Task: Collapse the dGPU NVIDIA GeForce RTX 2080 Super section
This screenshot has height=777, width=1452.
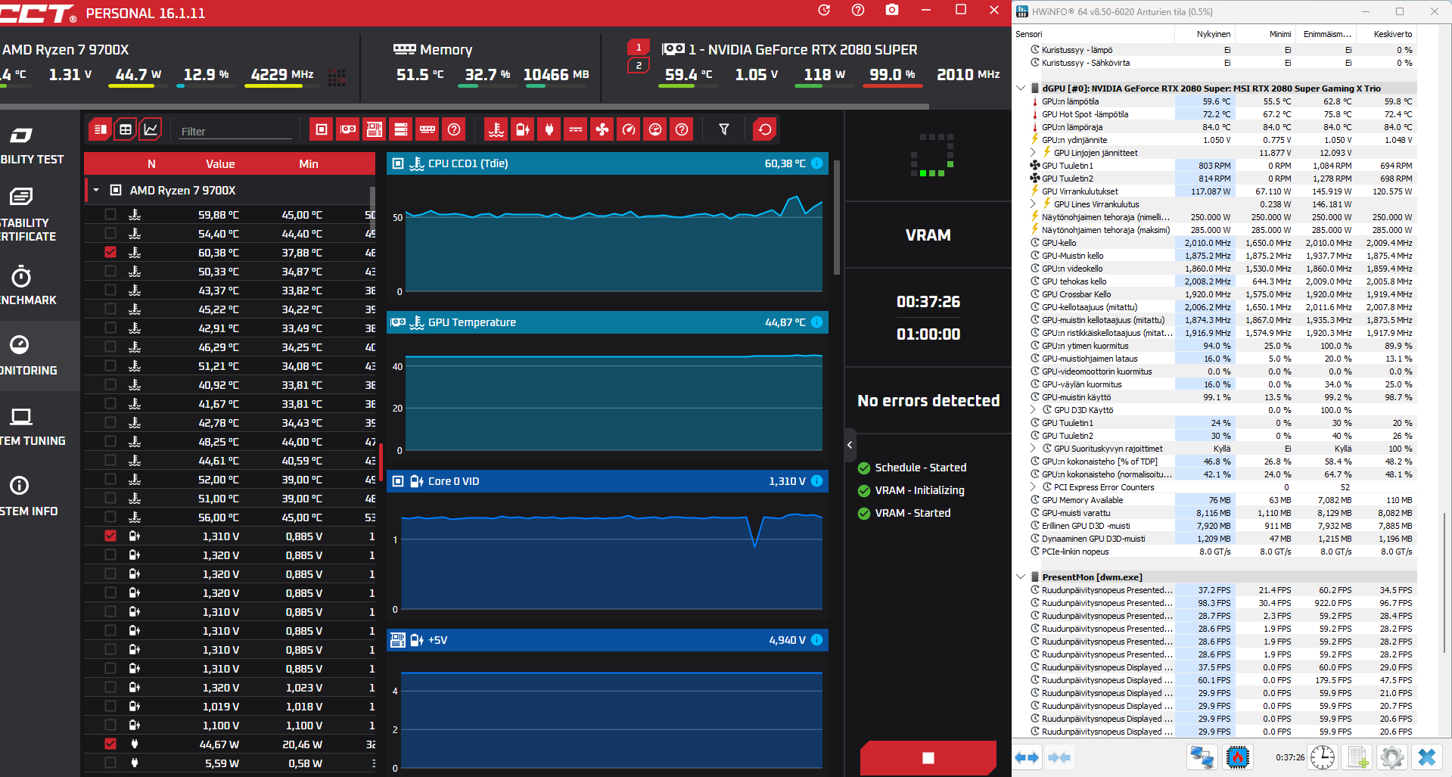Action: pyautogui.click(x=1021, y=89)
